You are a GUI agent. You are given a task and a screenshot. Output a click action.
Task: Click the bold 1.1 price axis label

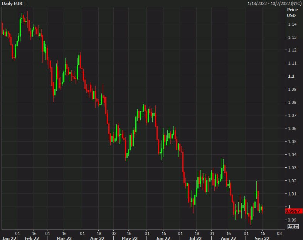[x=291, y=76]
